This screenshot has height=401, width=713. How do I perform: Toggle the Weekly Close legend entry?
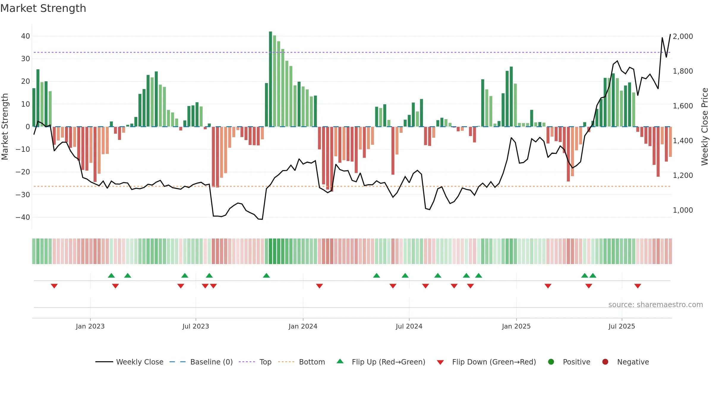130,362
